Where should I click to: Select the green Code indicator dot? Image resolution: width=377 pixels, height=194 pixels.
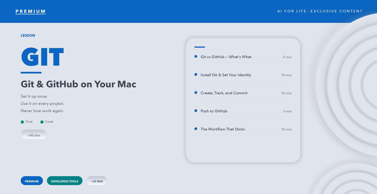pyautogui.click(x=42, y=122)
